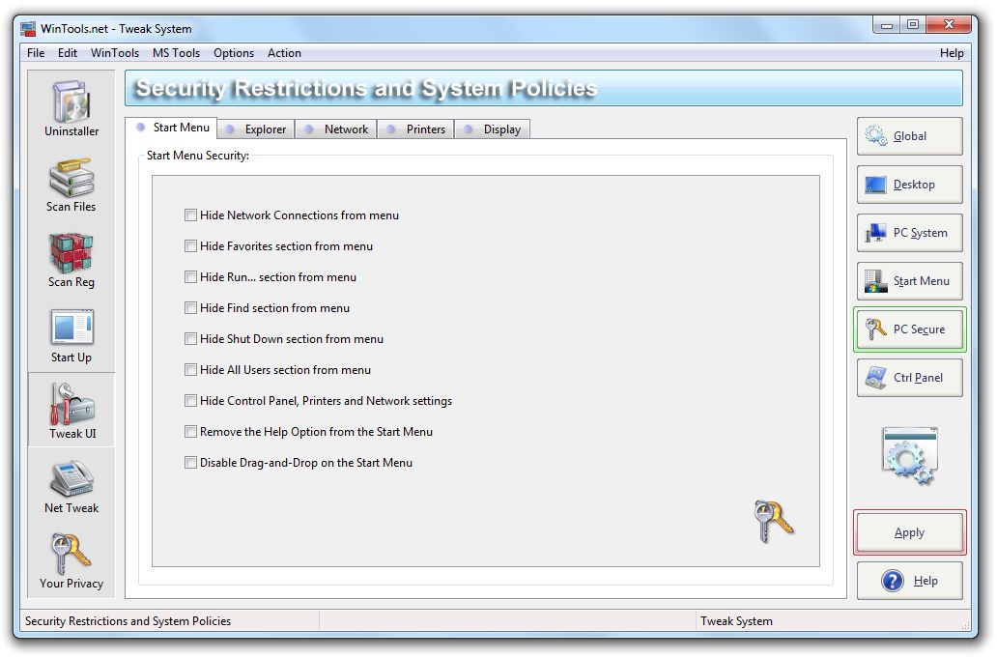
Task: Click the Ctrl Panel button label
Action: [x=918, y=378]
